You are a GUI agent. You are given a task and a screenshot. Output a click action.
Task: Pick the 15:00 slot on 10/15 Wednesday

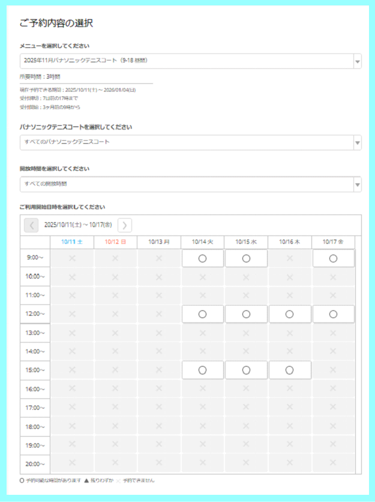click(246, 370)
